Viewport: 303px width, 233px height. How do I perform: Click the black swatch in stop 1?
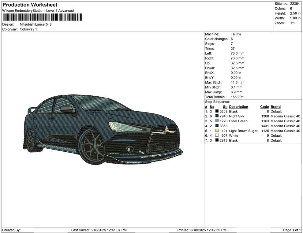[x=217, y=112]
